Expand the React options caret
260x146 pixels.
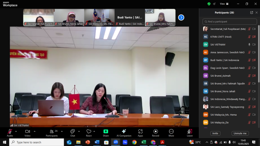[x=94, y=131]
